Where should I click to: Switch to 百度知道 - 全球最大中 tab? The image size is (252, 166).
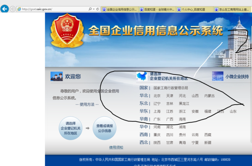(157, 10)
